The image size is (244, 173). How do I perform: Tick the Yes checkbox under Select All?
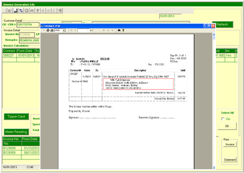[x=223, y=119]
